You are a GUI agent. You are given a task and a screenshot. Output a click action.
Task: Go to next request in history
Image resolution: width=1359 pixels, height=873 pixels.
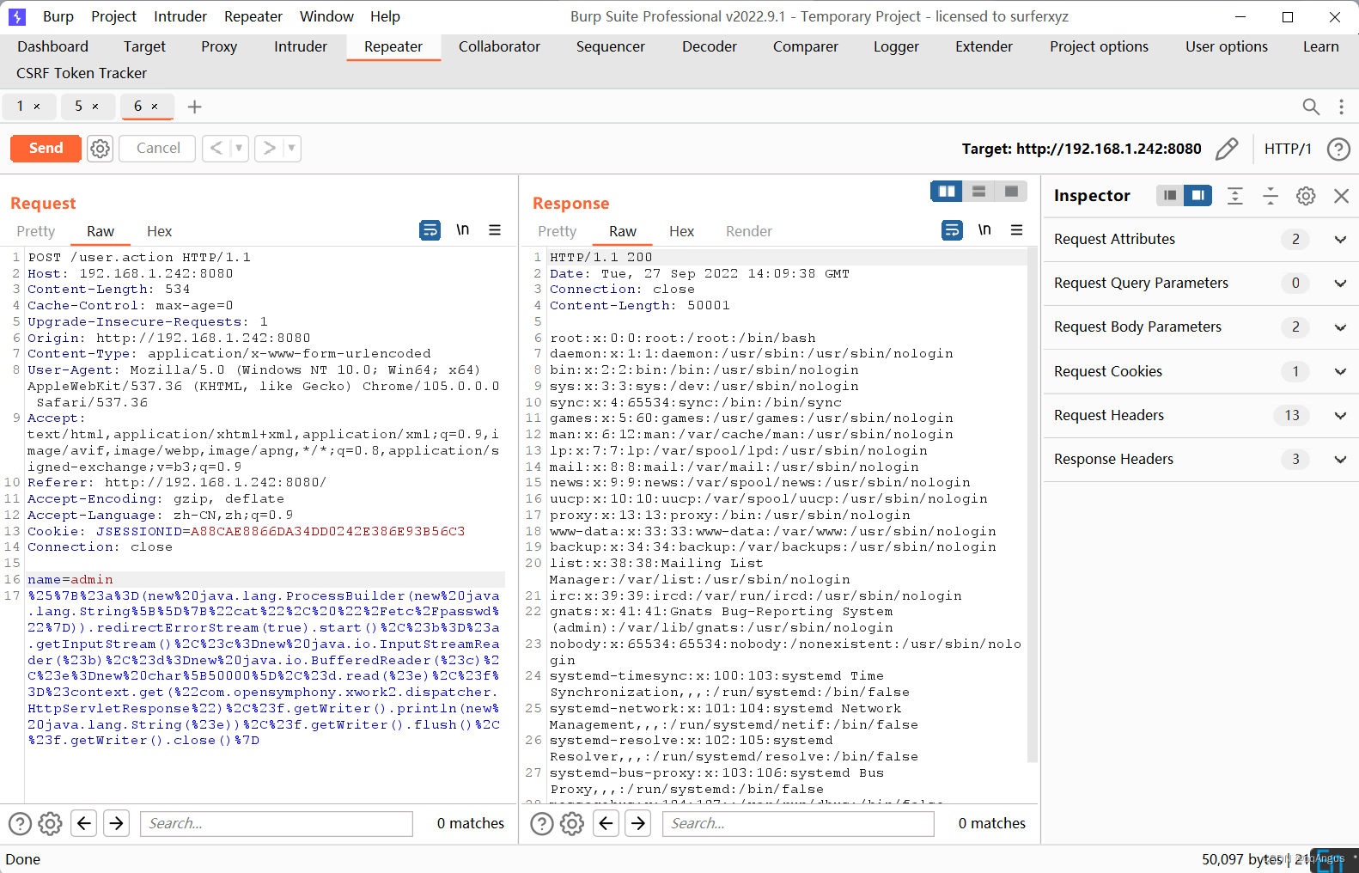click(269, 148)
